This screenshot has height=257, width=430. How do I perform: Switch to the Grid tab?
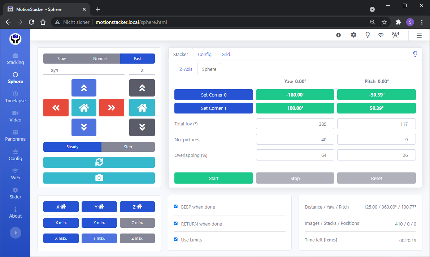click(226, 54)
